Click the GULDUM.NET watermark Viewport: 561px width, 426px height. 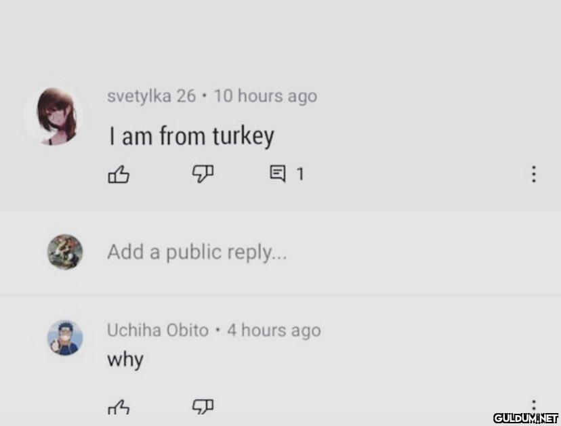(x=525, y=417)
